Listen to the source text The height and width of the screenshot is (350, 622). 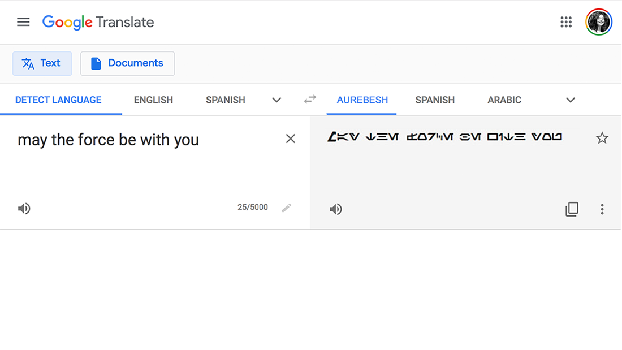click(24, 209)
